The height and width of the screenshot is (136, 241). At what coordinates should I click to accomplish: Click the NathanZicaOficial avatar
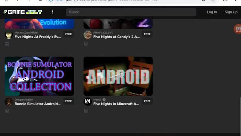[x=9, y=35]
